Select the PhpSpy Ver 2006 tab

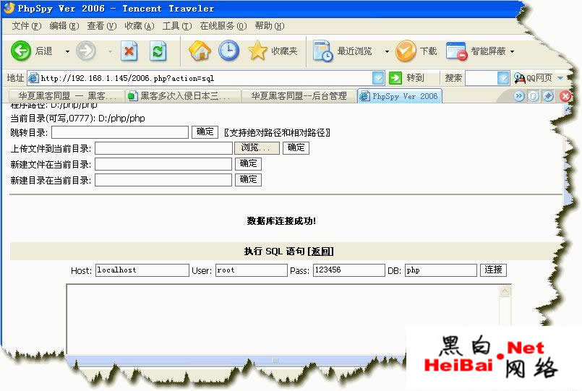pyautogui.click(x=400, y=96)
